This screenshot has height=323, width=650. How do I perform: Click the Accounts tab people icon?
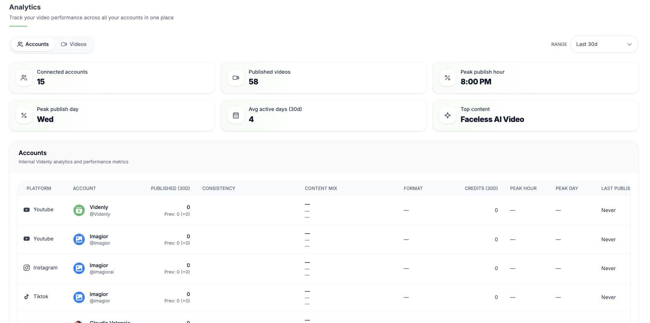pos(20,44)
